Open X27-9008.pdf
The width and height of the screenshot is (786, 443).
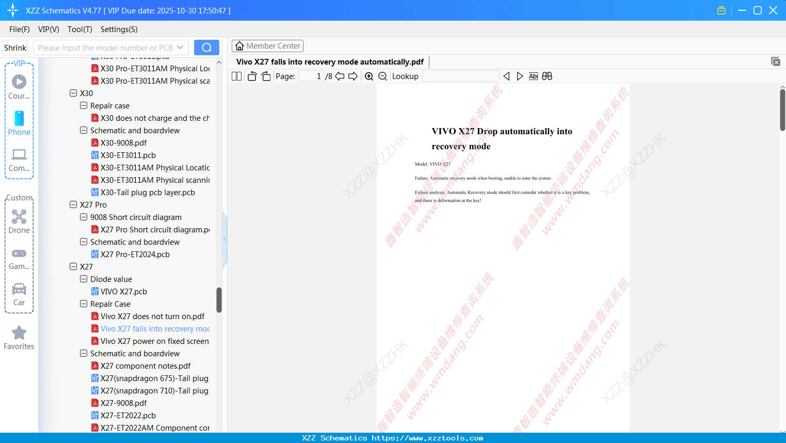click(x=119, y=403)
